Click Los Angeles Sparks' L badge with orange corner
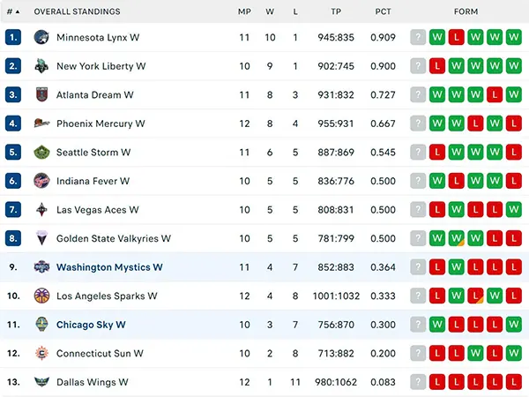Screen dimensions: 529x397 [475, 296]
